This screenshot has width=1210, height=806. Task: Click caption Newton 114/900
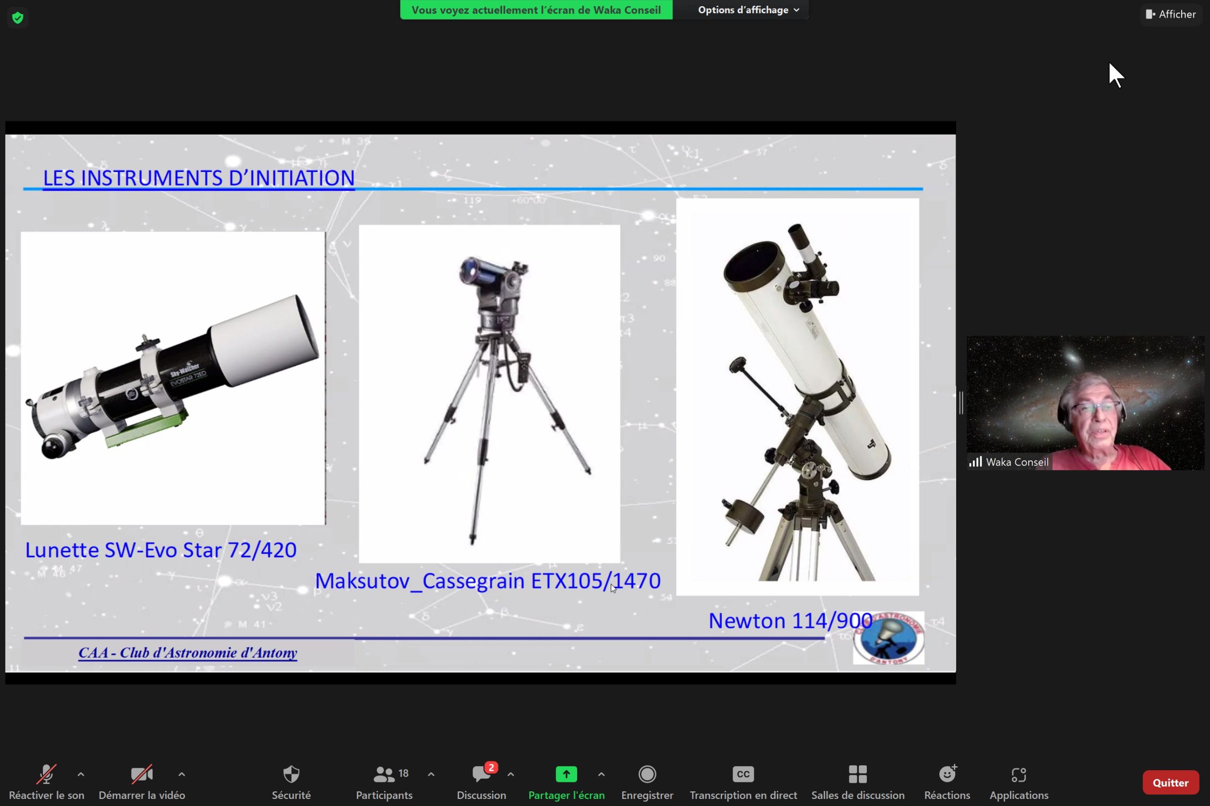[x=790, y=621]
